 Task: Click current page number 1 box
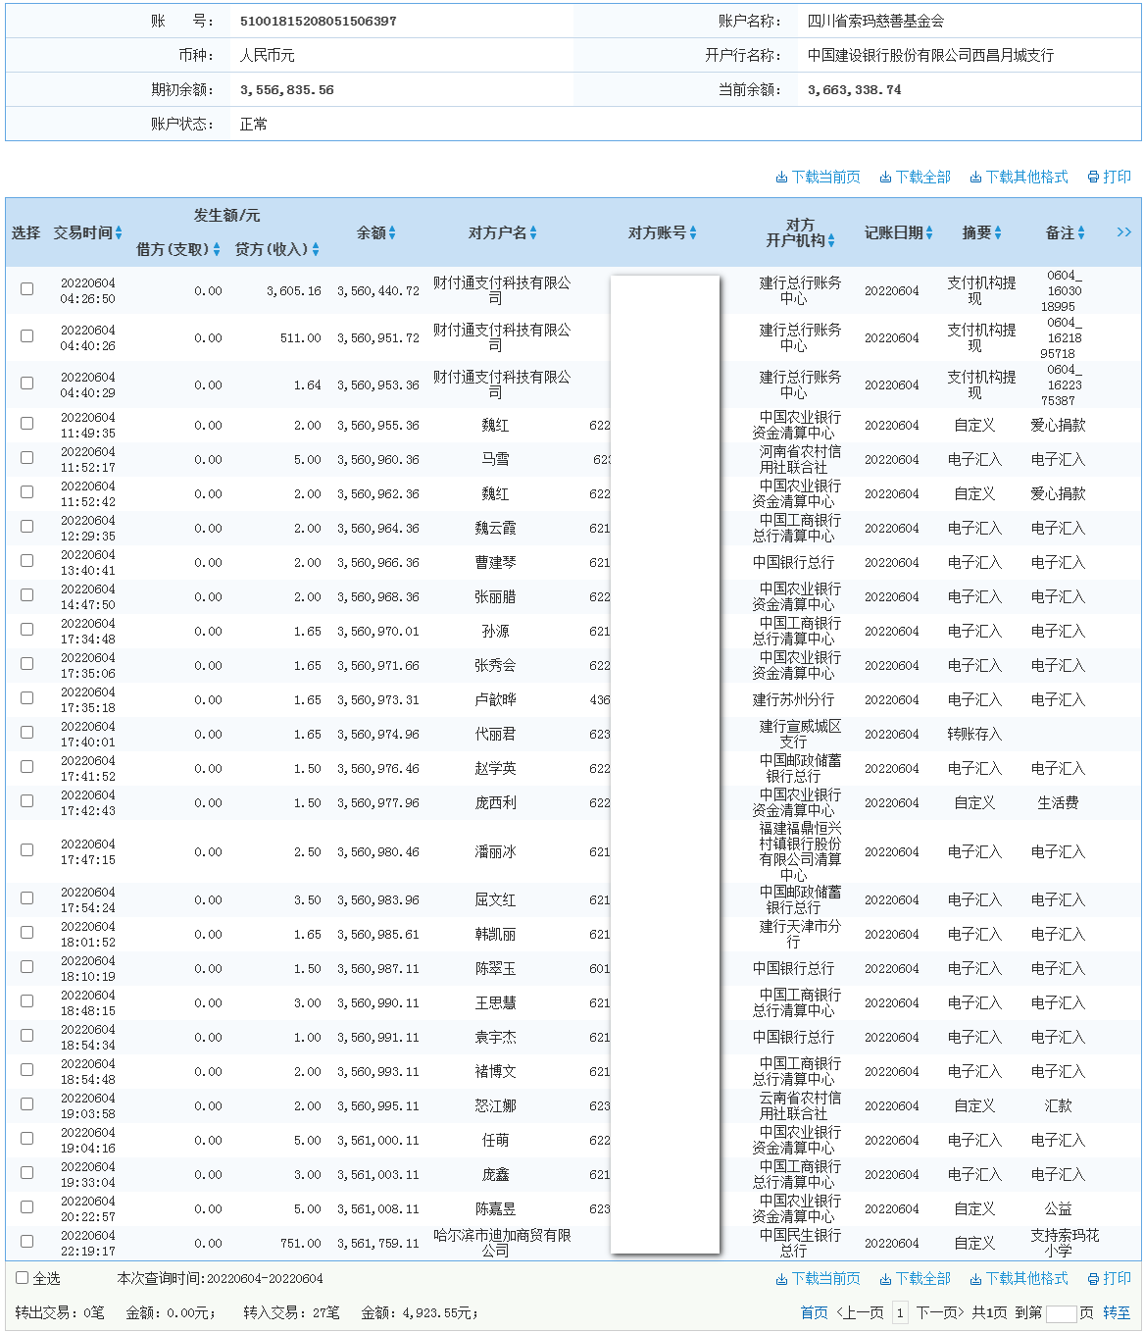pos(900,1313)
